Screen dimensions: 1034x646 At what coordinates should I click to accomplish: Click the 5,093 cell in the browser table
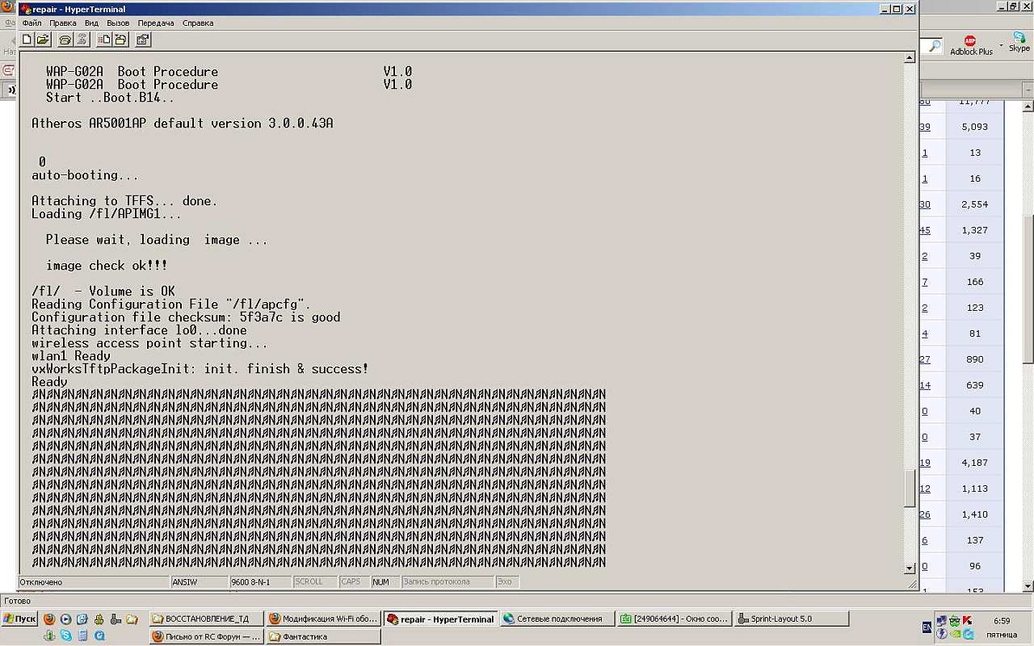(975, 127)
